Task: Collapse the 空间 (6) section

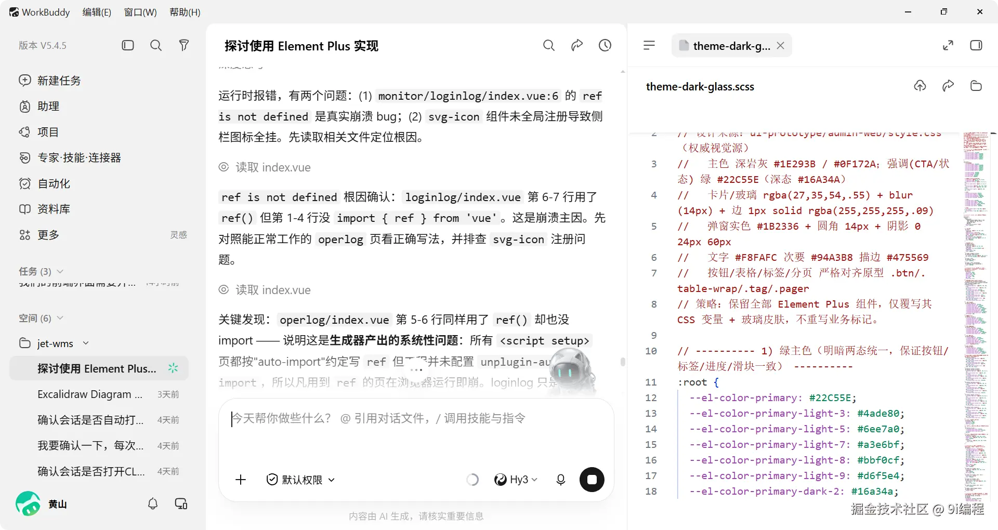Action: click(x=41, y=318)
